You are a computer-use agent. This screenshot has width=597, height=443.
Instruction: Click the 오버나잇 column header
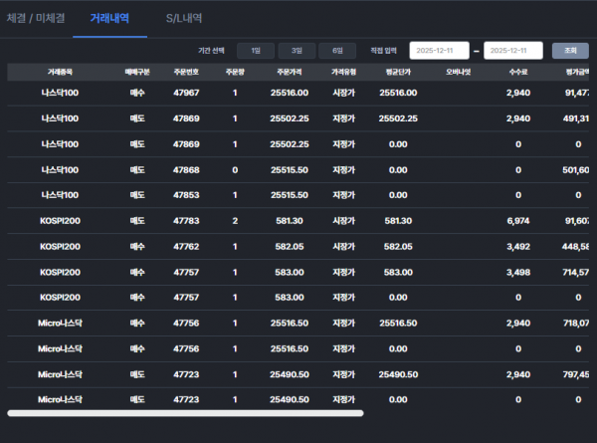(459, 72)
